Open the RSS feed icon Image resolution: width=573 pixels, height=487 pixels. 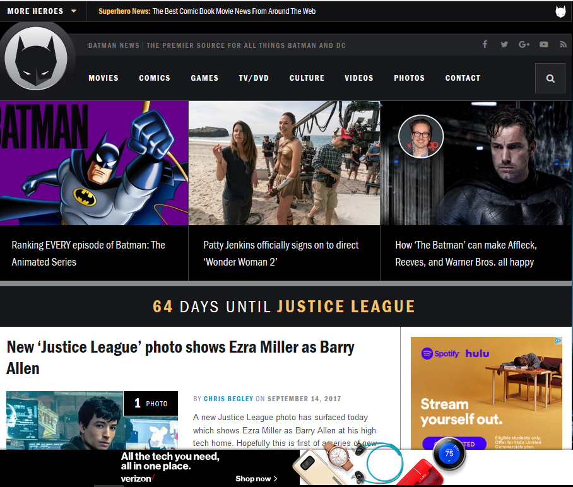[563, 45]
